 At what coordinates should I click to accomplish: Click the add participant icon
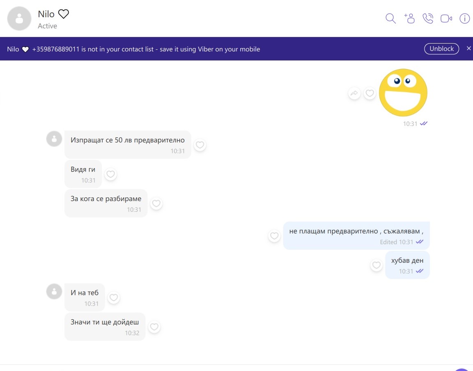pyautogui.click(x=409, y=19)
